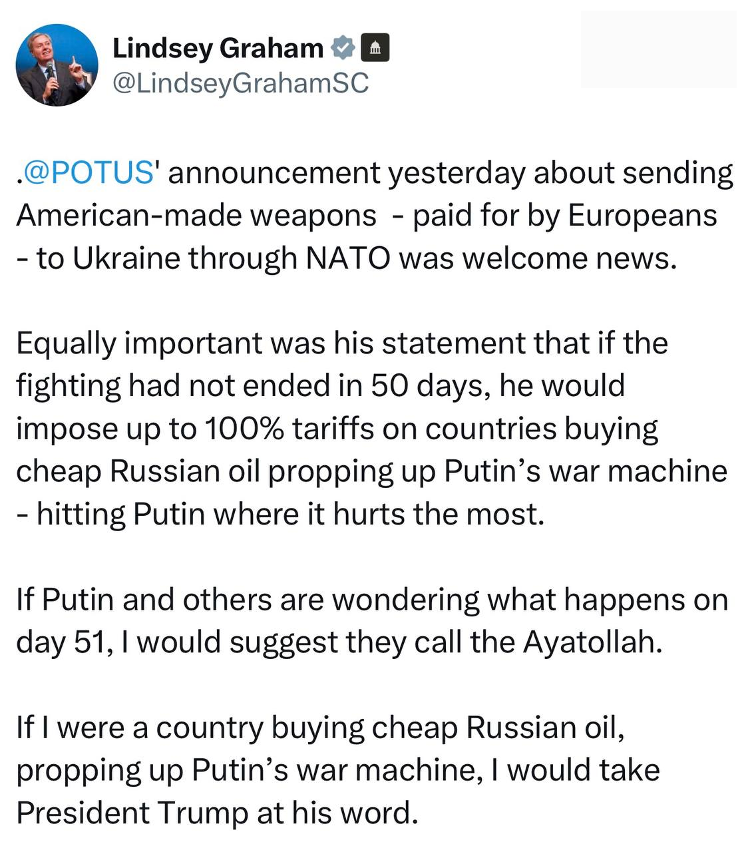The height and width of the screenshot is (852, 750).
Task: Click the blank box beside the header
Action: click(658, 50)
